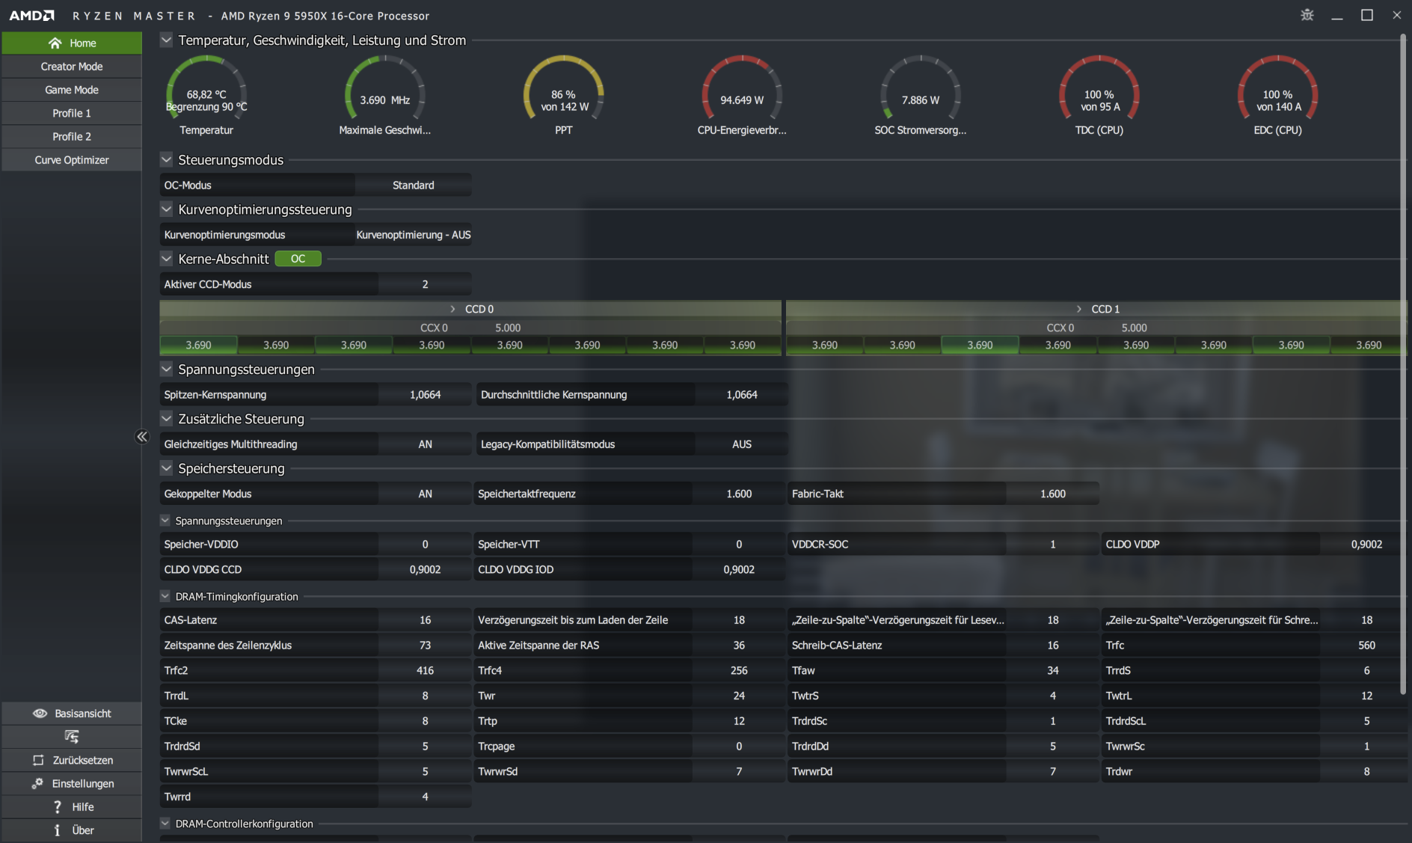
Task: Toggle Gekoppelter Modus AN value
Action: point(425,494)
